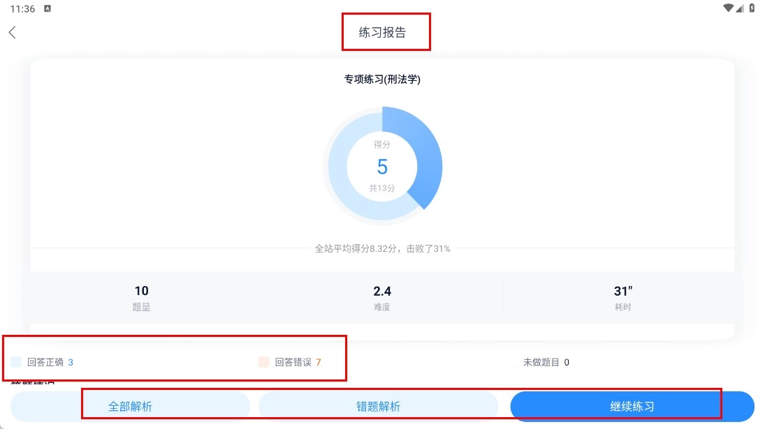This screenshot has height=429, width=765.
Task: Tap the 题量 stat showing 10
Action: click(142, 297)
